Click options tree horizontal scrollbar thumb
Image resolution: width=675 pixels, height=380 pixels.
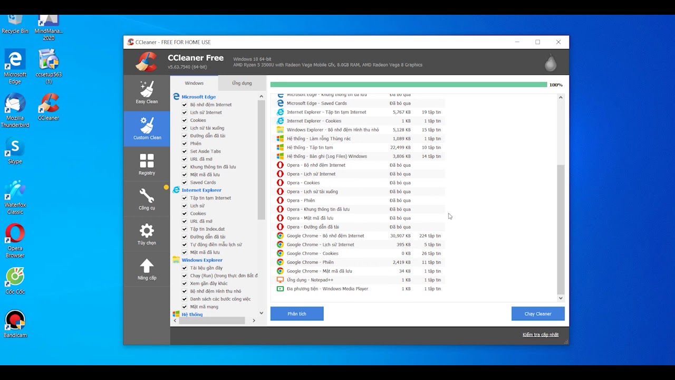point(213,320)
